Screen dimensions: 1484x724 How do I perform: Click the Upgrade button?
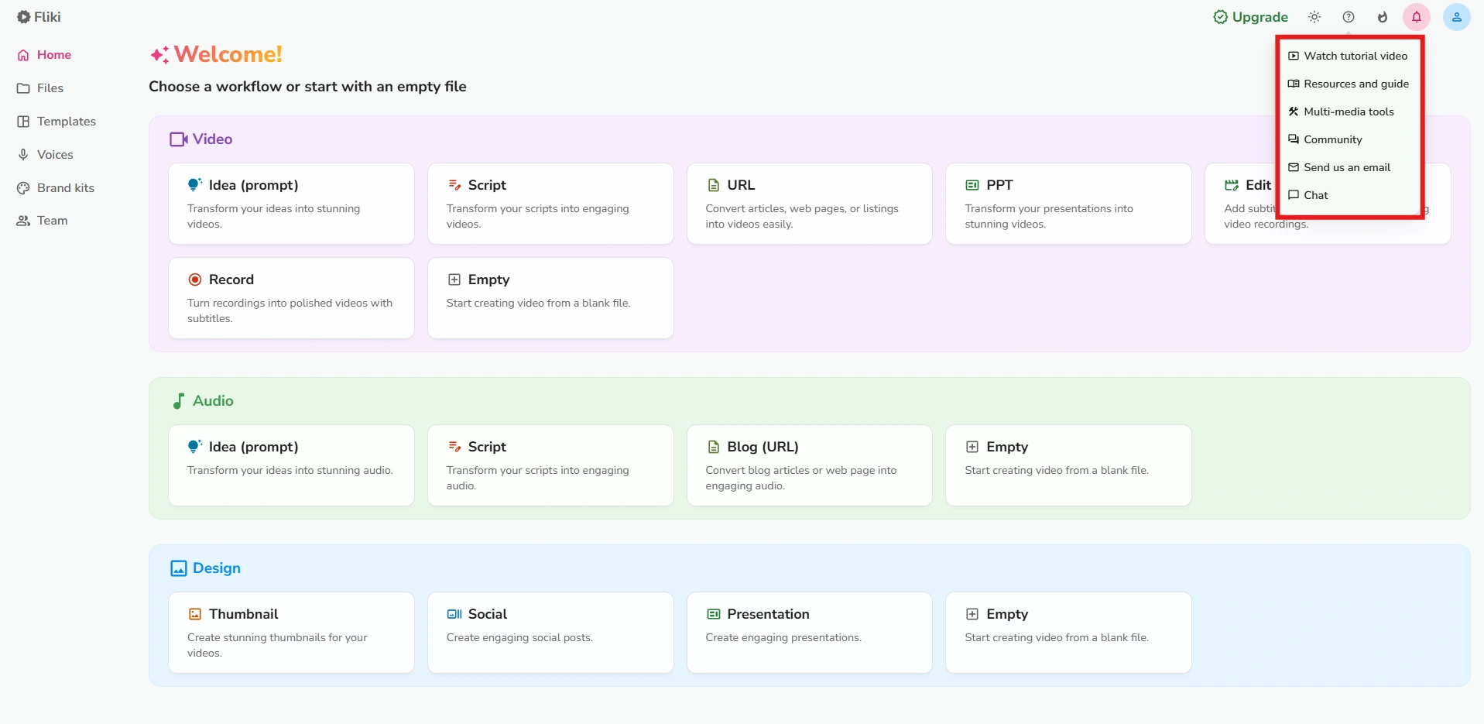point(1250,17)
